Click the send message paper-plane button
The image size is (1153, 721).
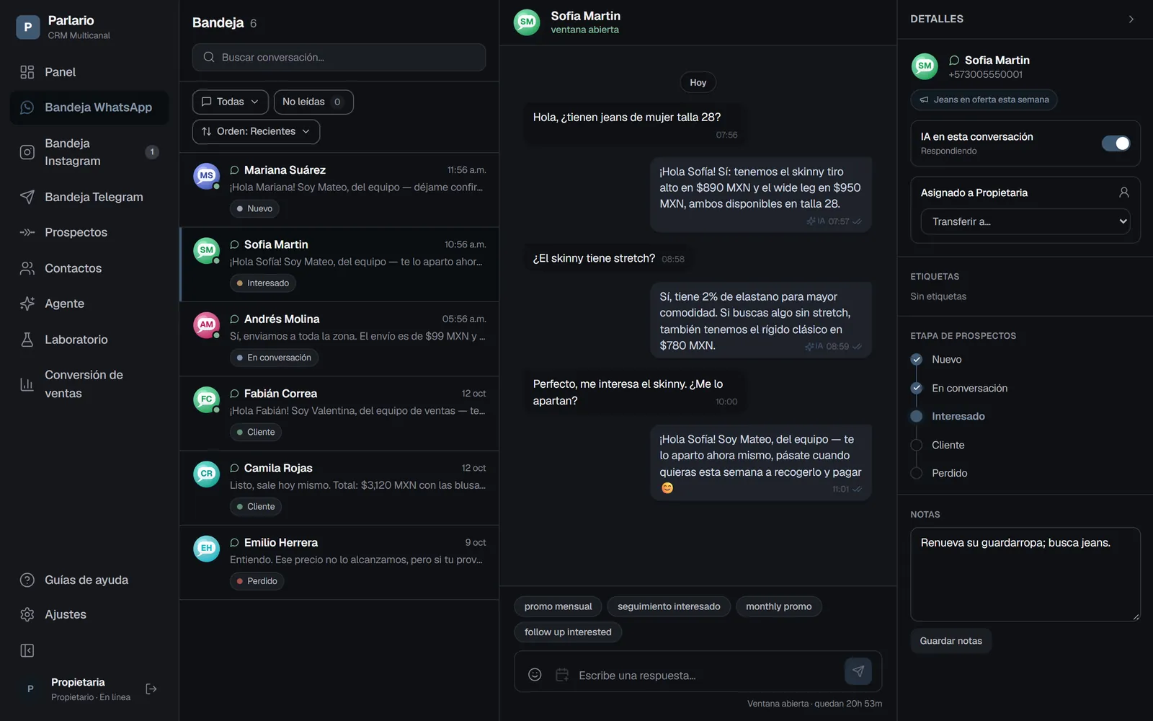858,671
